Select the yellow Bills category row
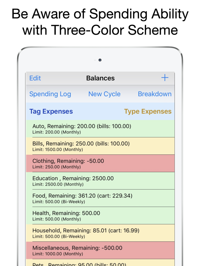The height and width of the screenshot is (266, 200). click(x=100, y=146)
